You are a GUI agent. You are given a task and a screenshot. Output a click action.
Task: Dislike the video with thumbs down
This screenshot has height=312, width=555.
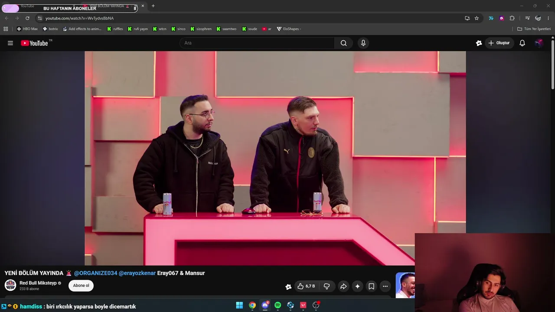(326, 286)
